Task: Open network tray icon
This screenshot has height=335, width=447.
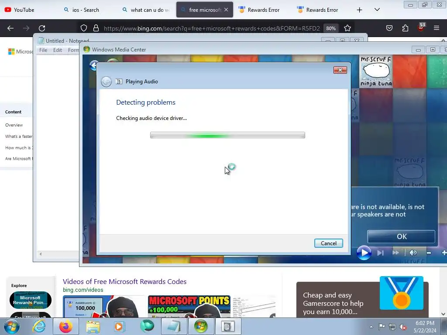Action: [392, 327]
